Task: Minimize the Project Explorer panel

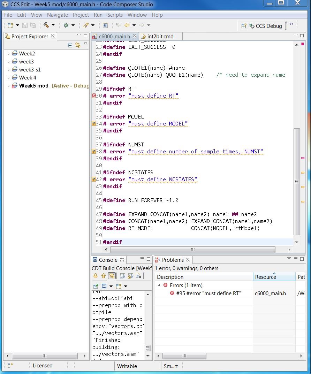Action: pyautogui.click(x=79, y=35)
